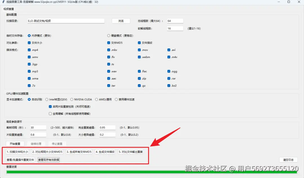304x178 pixels.
Task: Select 内存模式 storage radio button
Action: point(29,36)
